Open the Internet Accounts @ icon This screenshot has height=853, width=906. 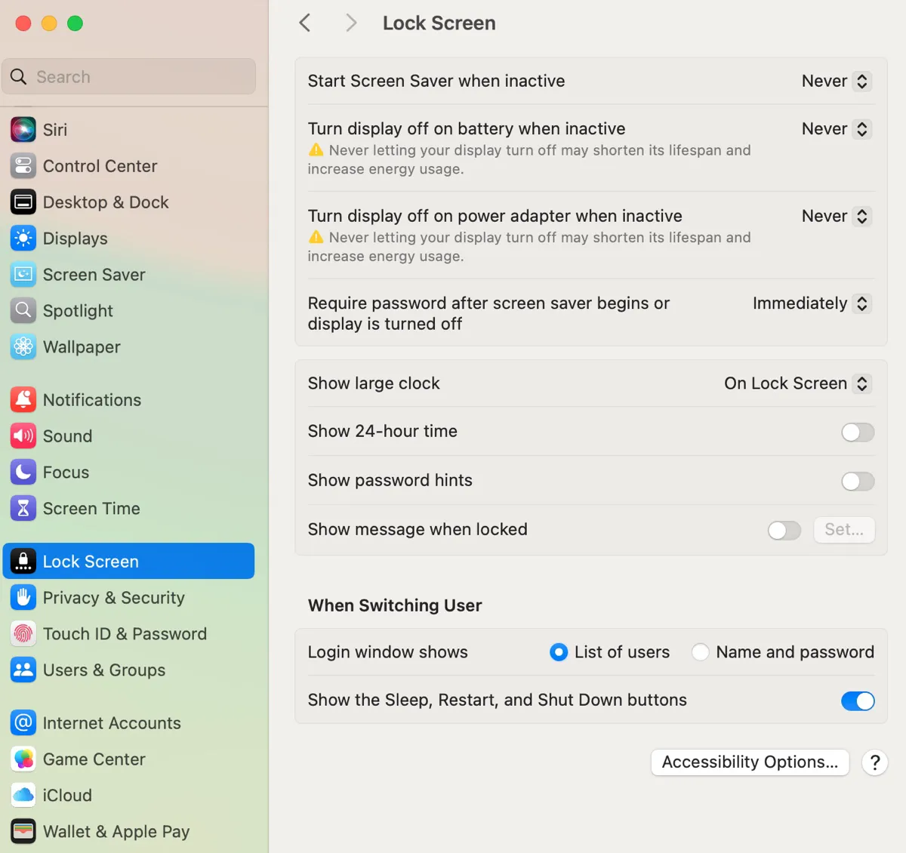tap(23, 723)
